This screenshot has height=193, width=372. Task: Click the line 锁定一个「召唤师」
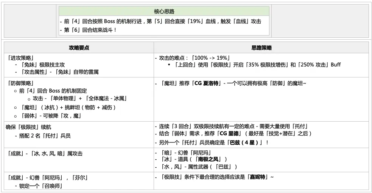click(x=39, y=186)
